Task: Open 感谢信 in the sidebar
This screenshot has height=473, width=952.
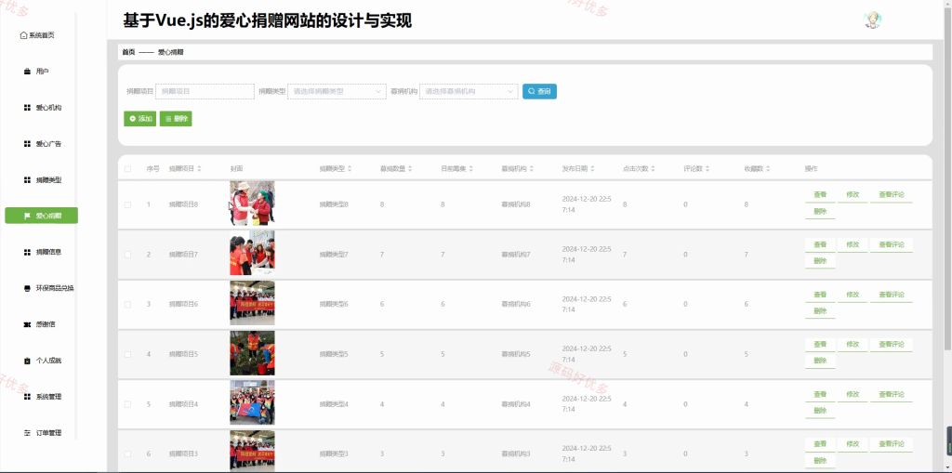Action: pyautogui.click(x=41, y=324)
